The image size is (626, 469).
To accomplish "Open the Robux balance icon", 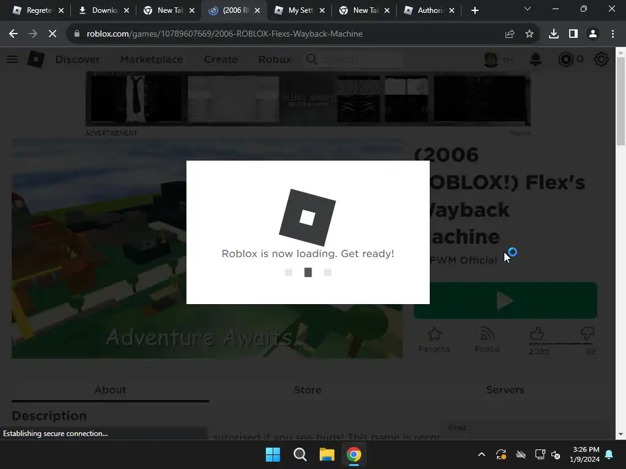I will tap(565, 59).
